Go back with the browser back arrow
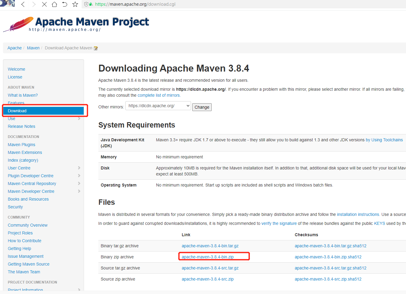The width and height of the screenshot is (406, 294). 23,4
